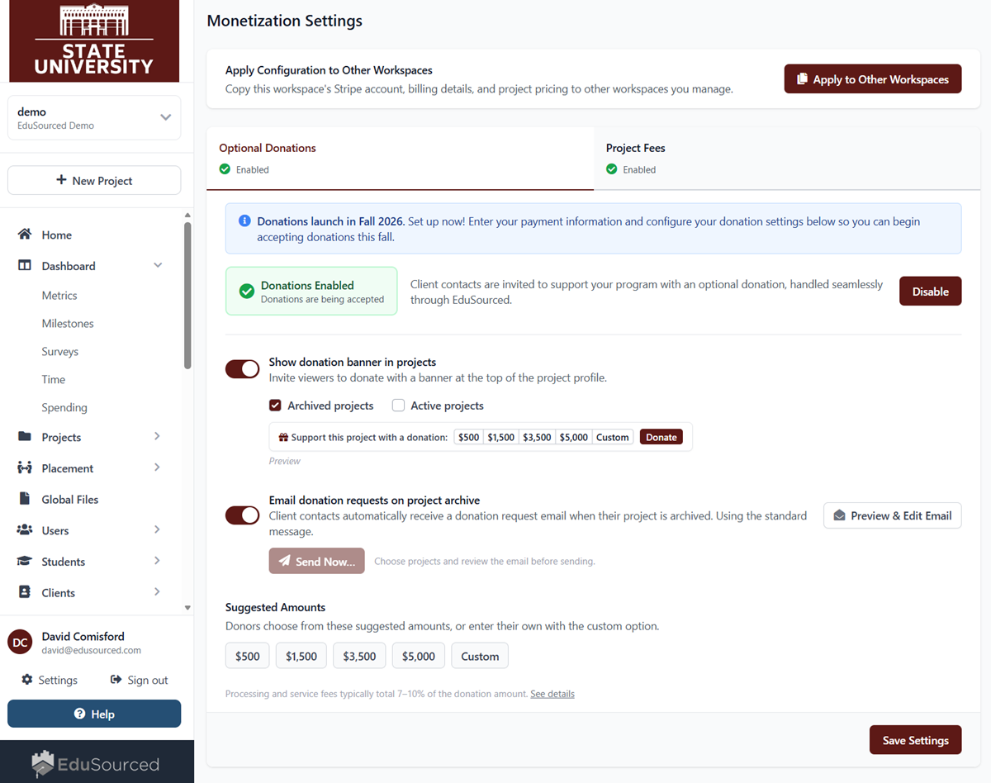
Task: Click the blue info icon in donations notice
Action: (x=244, y=221)
